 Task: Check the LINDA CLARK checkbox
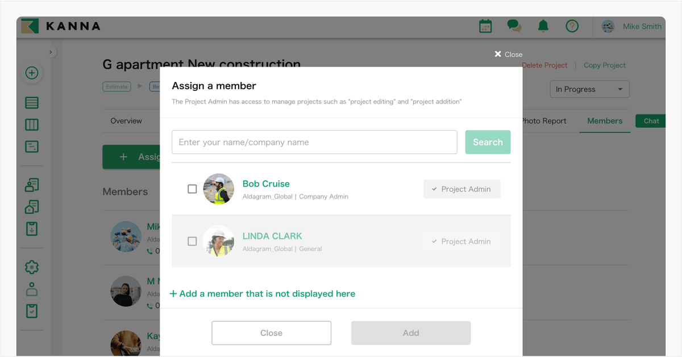coord(192,241)
